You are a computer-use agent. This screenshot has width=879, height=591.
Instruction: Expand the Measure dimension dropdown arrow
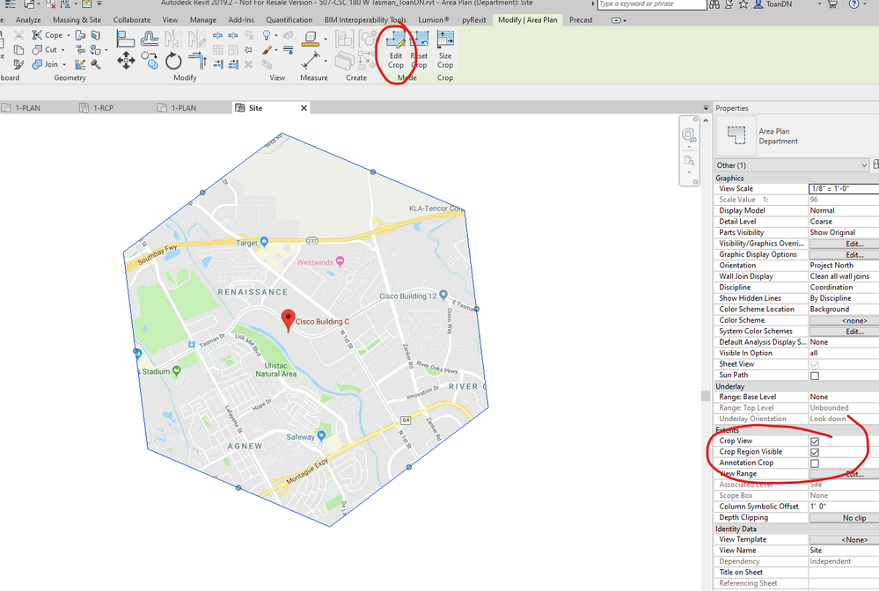coord(326,61)
